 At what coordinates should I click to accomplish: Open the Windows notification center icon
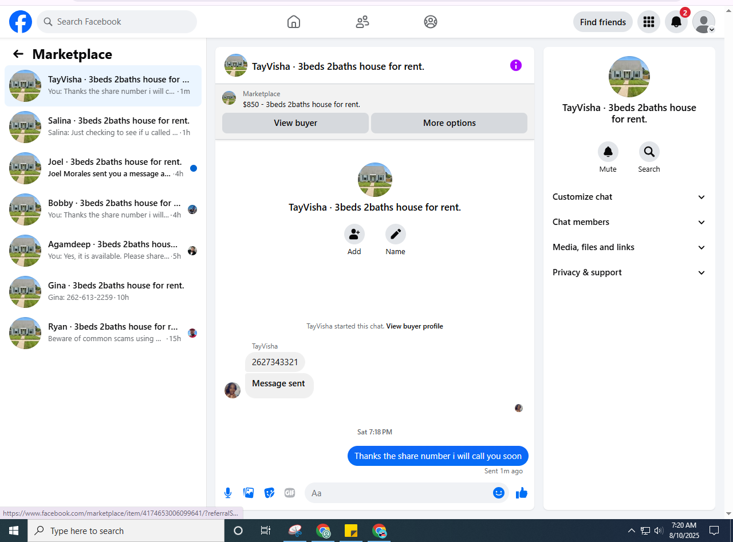[x=714, y=531]
